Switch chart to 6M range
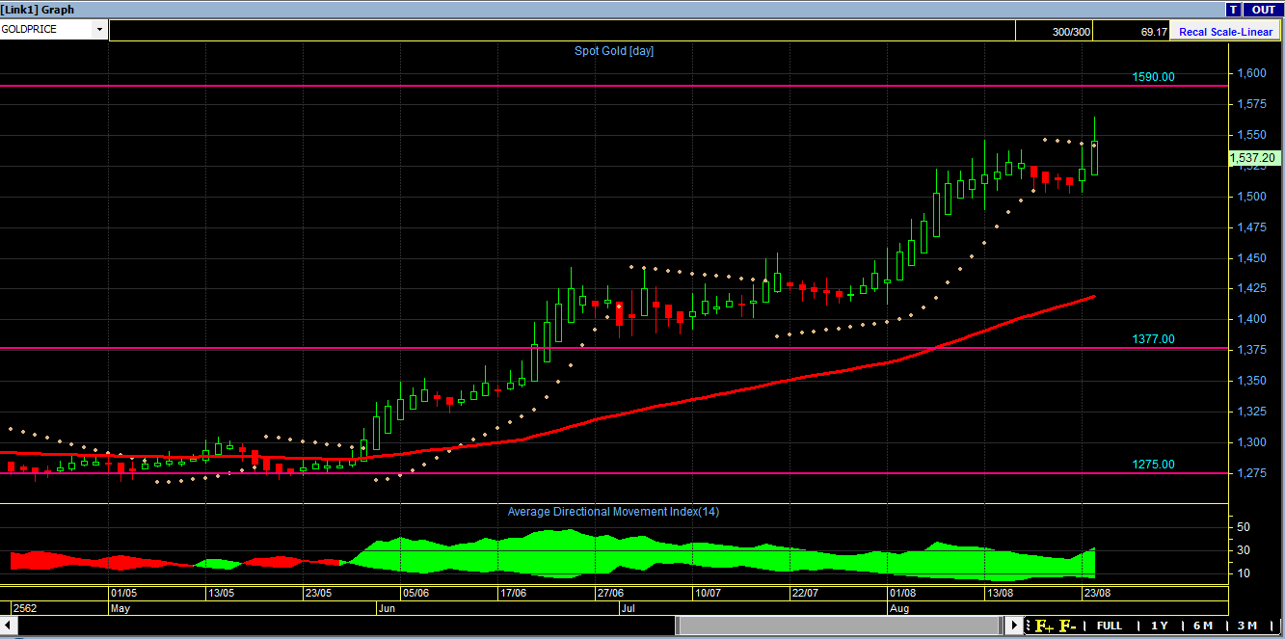This screenshot has width=1285, height=639. 1202,626
